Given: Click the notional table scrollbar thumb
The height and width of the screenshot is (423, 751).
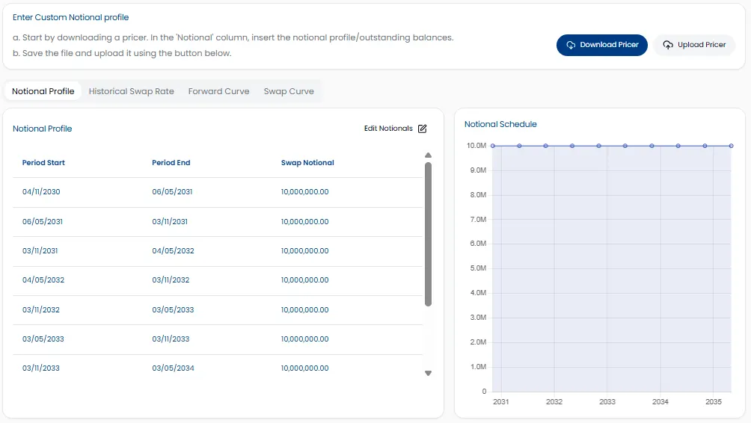Looking at the screenshot, I should pyautogui.click(x=428, y=234).
